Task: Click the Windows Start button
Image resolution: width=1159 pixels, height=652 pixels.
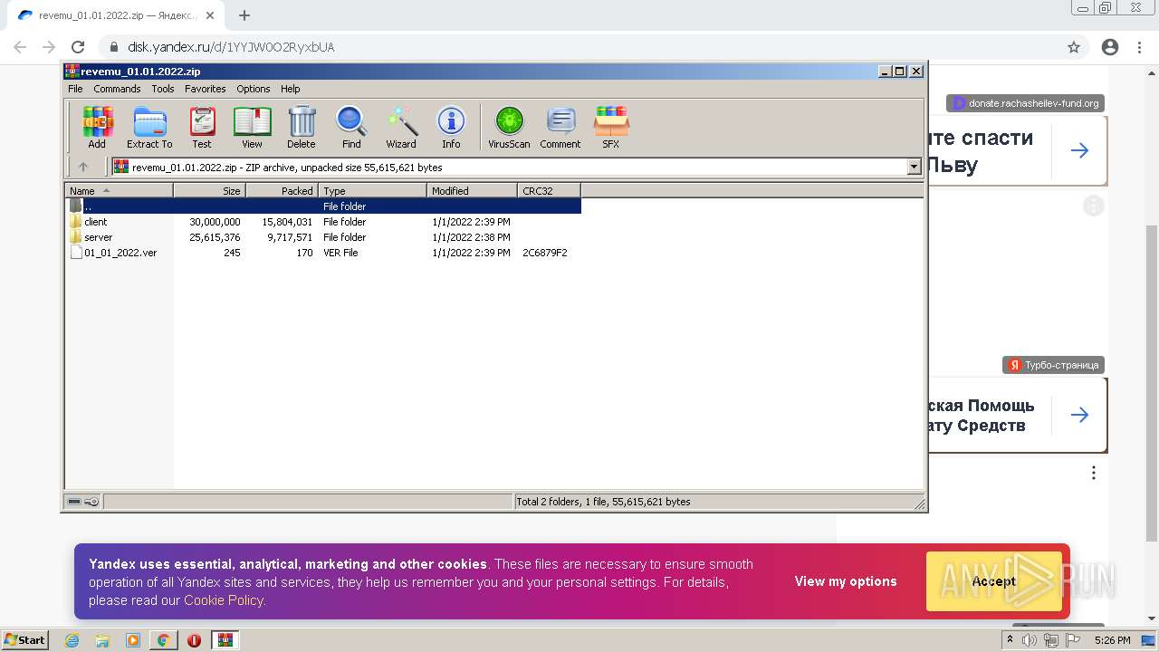Action: pyautogui.click(x=25, y=639)
